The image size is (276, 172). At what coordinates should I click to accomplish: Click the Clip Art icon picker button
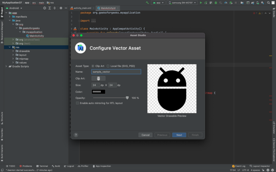pos(99,78)
